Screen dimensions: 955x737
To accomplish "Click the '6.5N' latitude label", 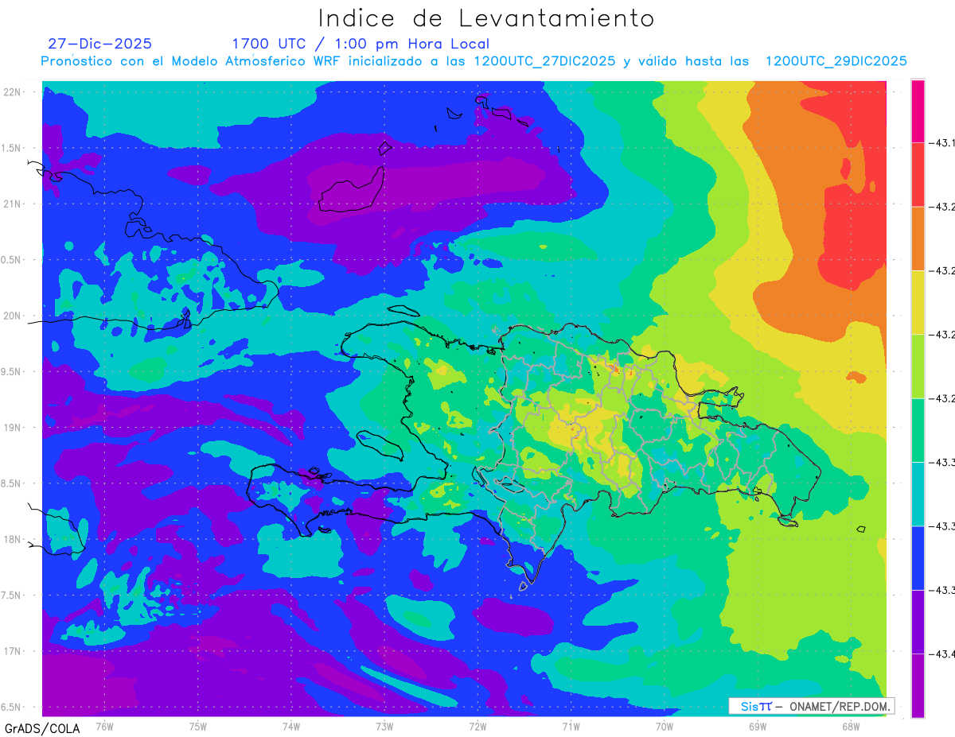I will pyautogui.click(x=12, y=707).
